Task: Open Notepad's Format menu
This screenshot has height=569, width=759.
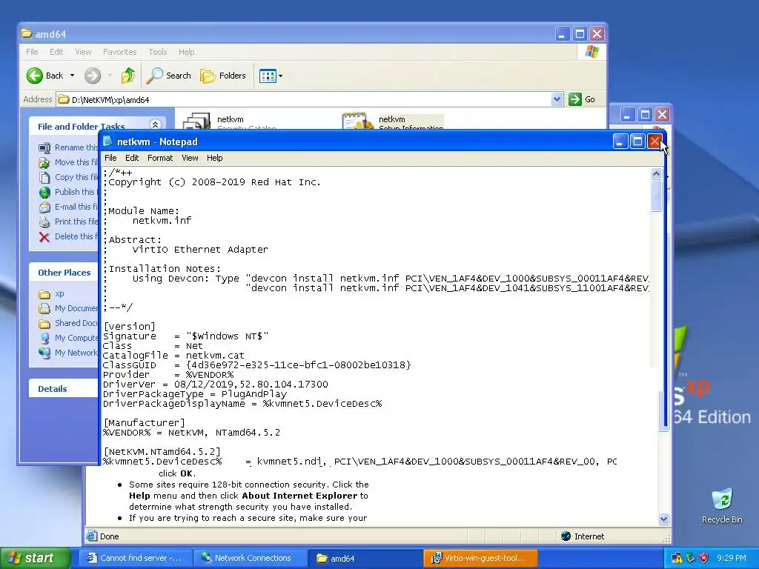Action: click(x=160, y=158)
